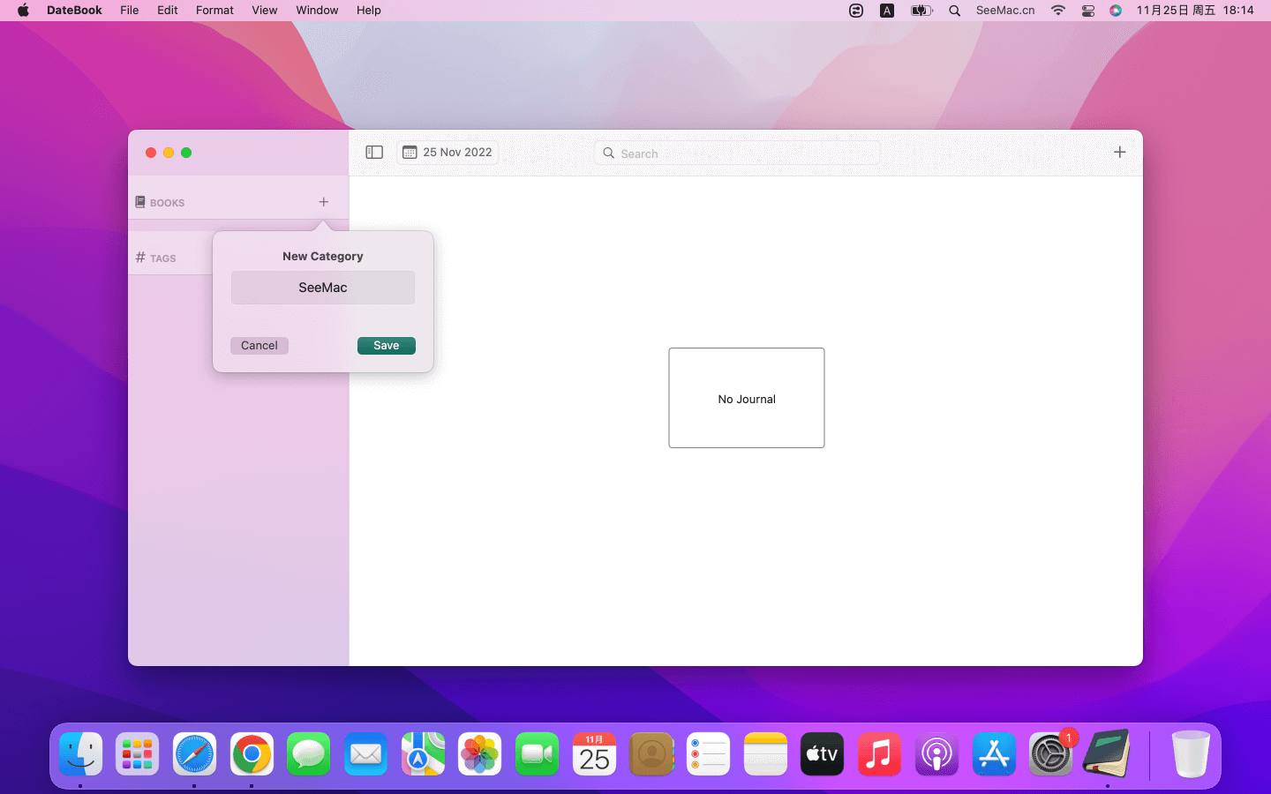This screenshot has height=794, width=1271.
Task: Open Control Center in menu bar
Action: pyautogui.click(x=1088, y=11)
